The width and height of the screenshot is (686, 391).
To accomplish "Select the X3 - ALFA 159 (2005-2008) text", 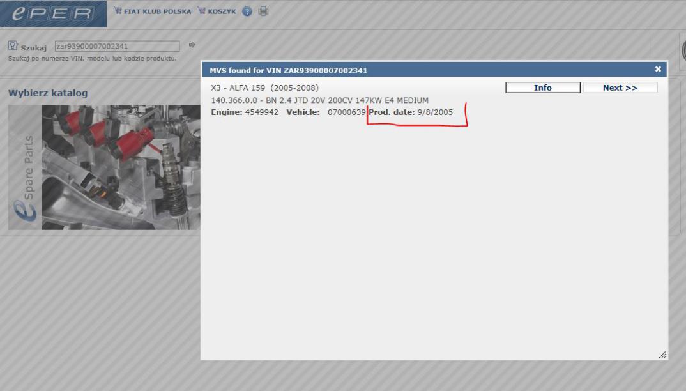I will [264, 88].
